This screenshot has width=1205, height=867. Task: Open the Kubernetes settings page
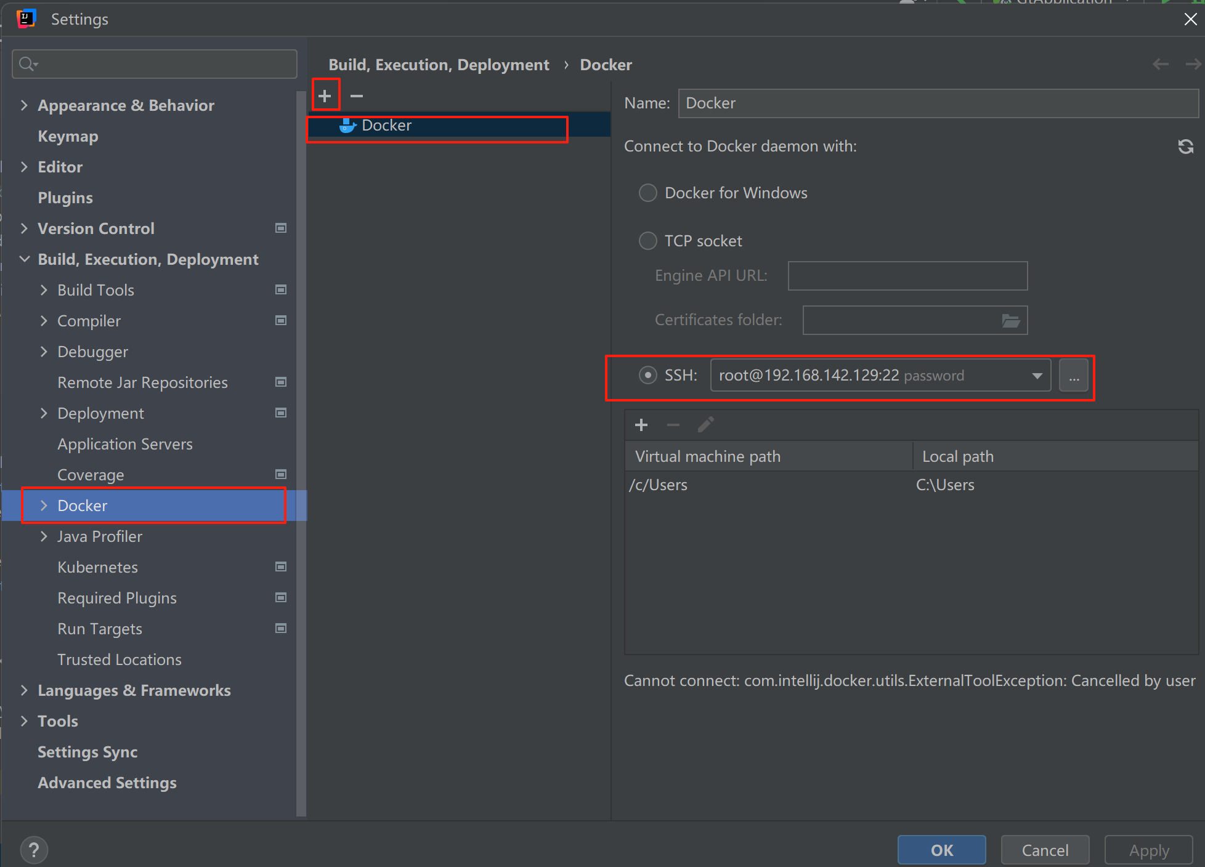[x=97, y=567]
